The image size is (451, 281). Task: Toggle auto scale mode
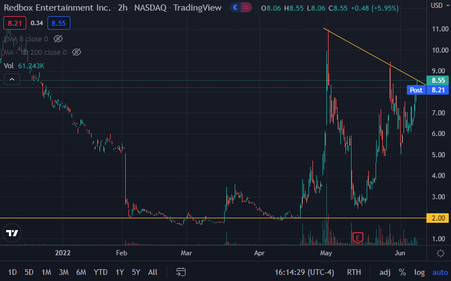(x=440, y=272)
